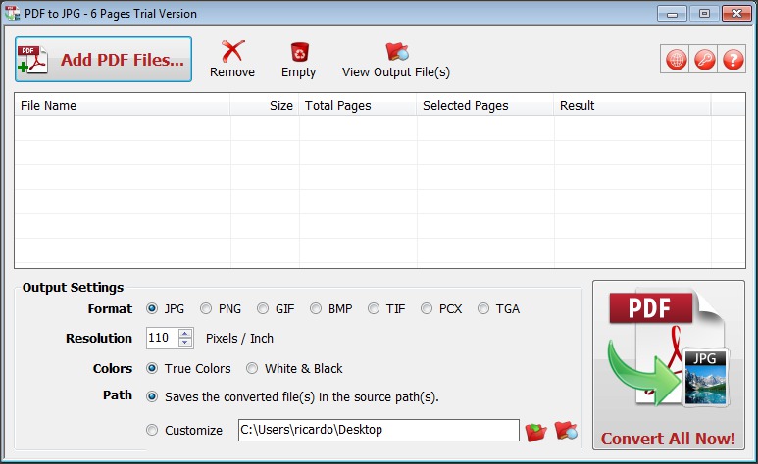The image size is (758, 464).
Task: Select GIF format
Action: pos(276,308)
